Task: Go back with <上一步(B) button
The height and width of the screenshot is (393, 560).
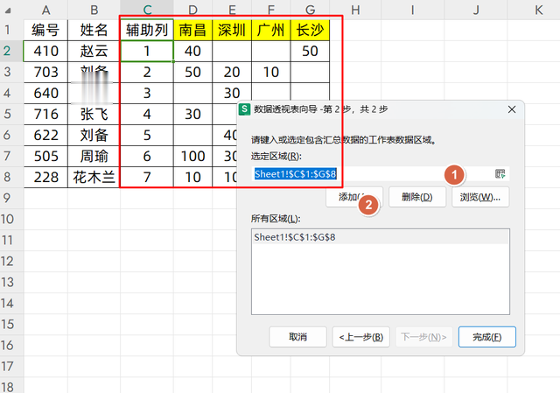Action: coord(360,337)
